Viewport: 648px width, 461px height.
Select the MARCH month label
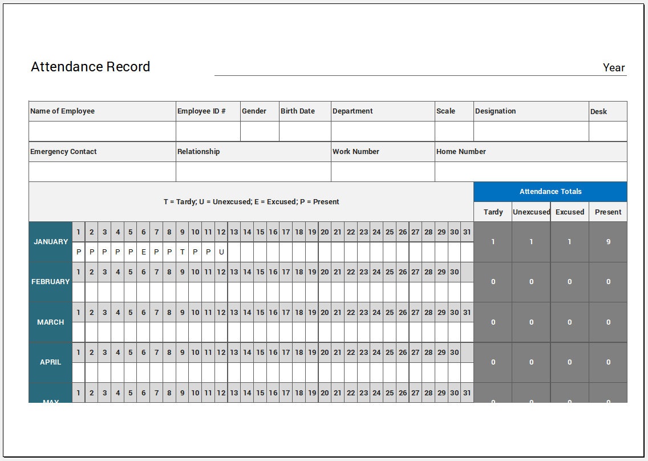50,322
